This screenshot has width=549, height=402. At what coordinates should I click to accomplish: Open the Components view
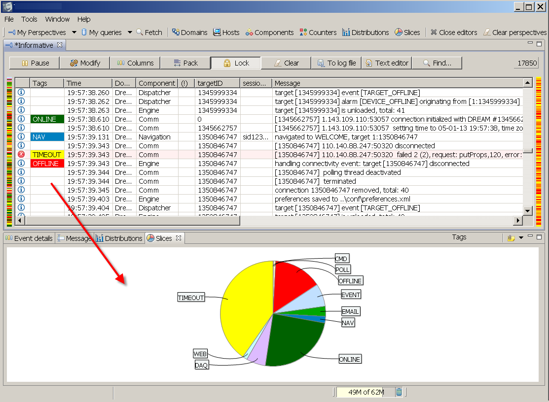tap(269, 33)
